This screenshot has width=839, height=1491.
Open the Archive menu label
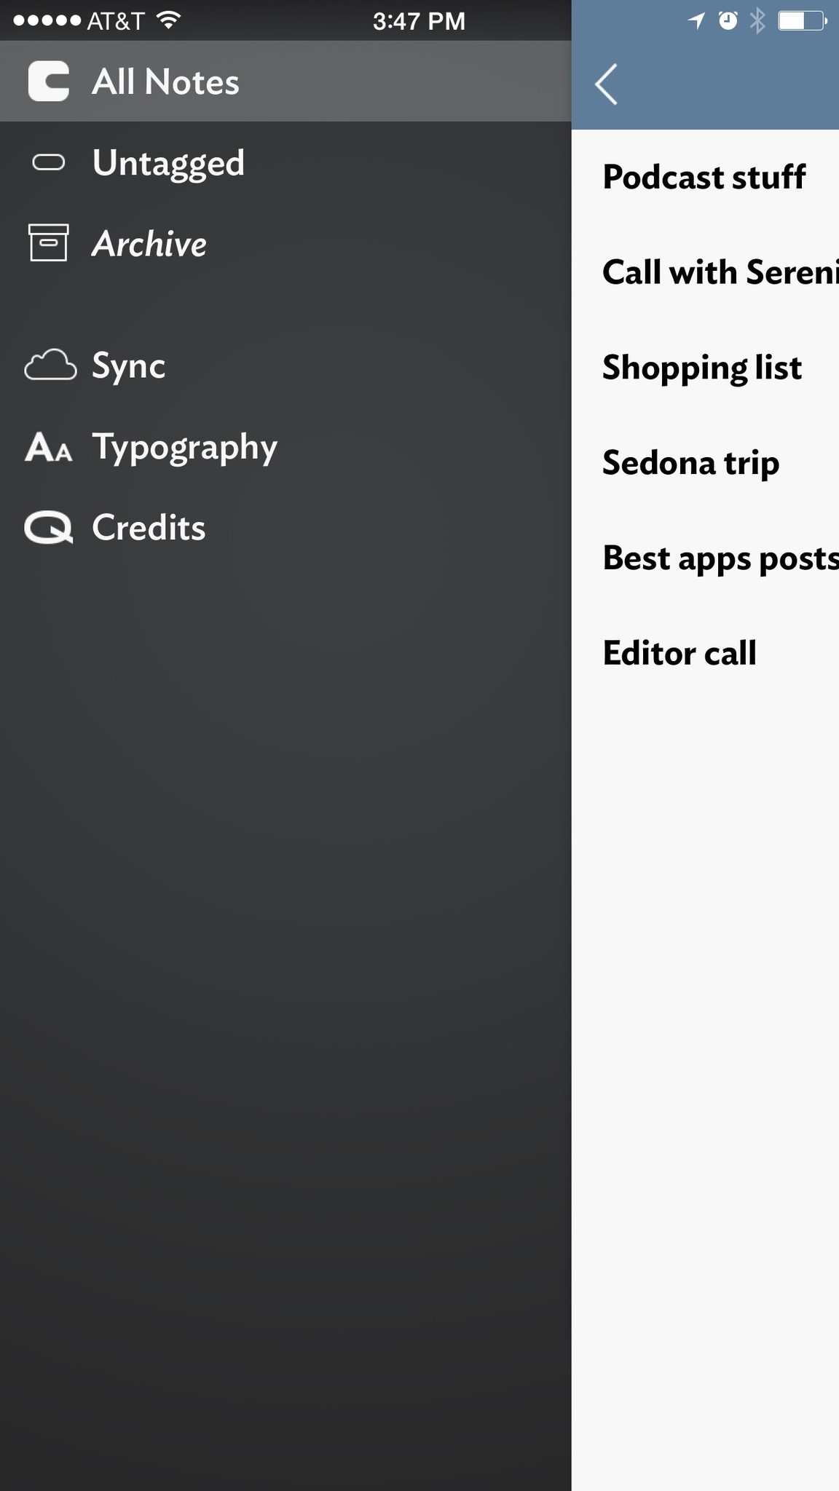click(149, 244)
